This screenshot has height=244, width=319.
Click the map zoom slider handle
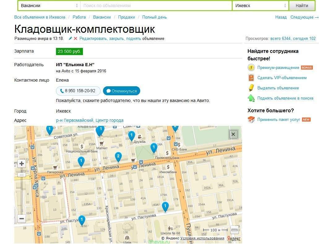pos(22,175)
